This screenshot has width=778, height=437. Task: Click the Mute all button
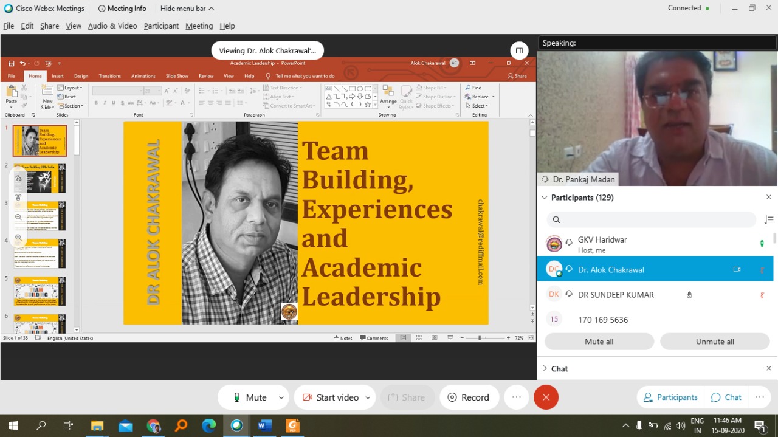pyautogui.click(x=599, y=342)
